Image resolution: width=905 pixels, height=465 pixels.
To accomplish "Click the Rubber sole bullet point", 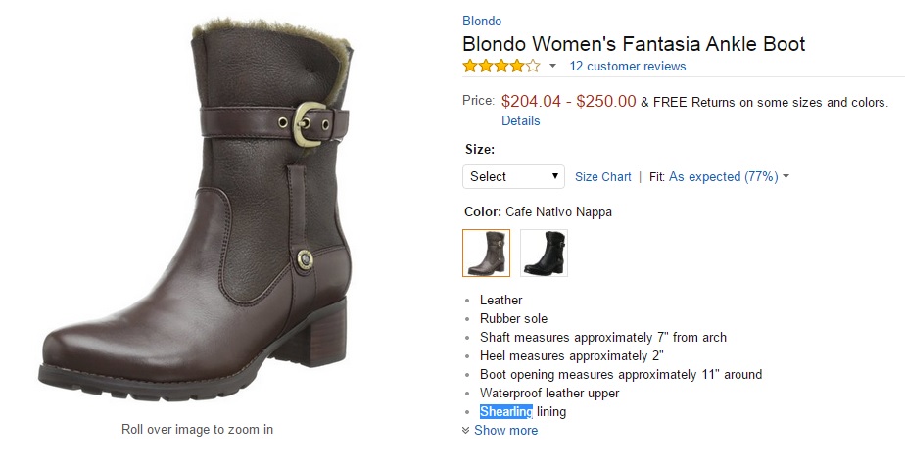I will 513,319.
